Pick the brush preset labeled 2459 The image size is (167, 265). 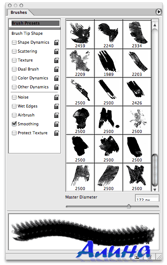80,34
